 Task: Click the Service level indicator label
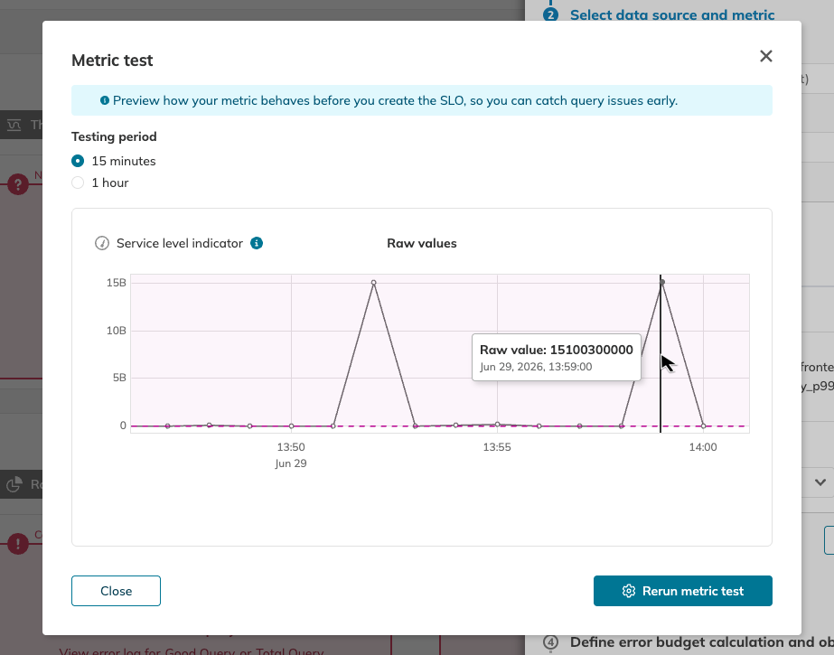180,243
